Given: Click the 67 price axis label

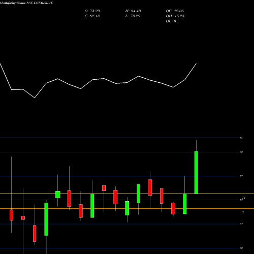Looking at the screenshot, I should click(241, 224).
